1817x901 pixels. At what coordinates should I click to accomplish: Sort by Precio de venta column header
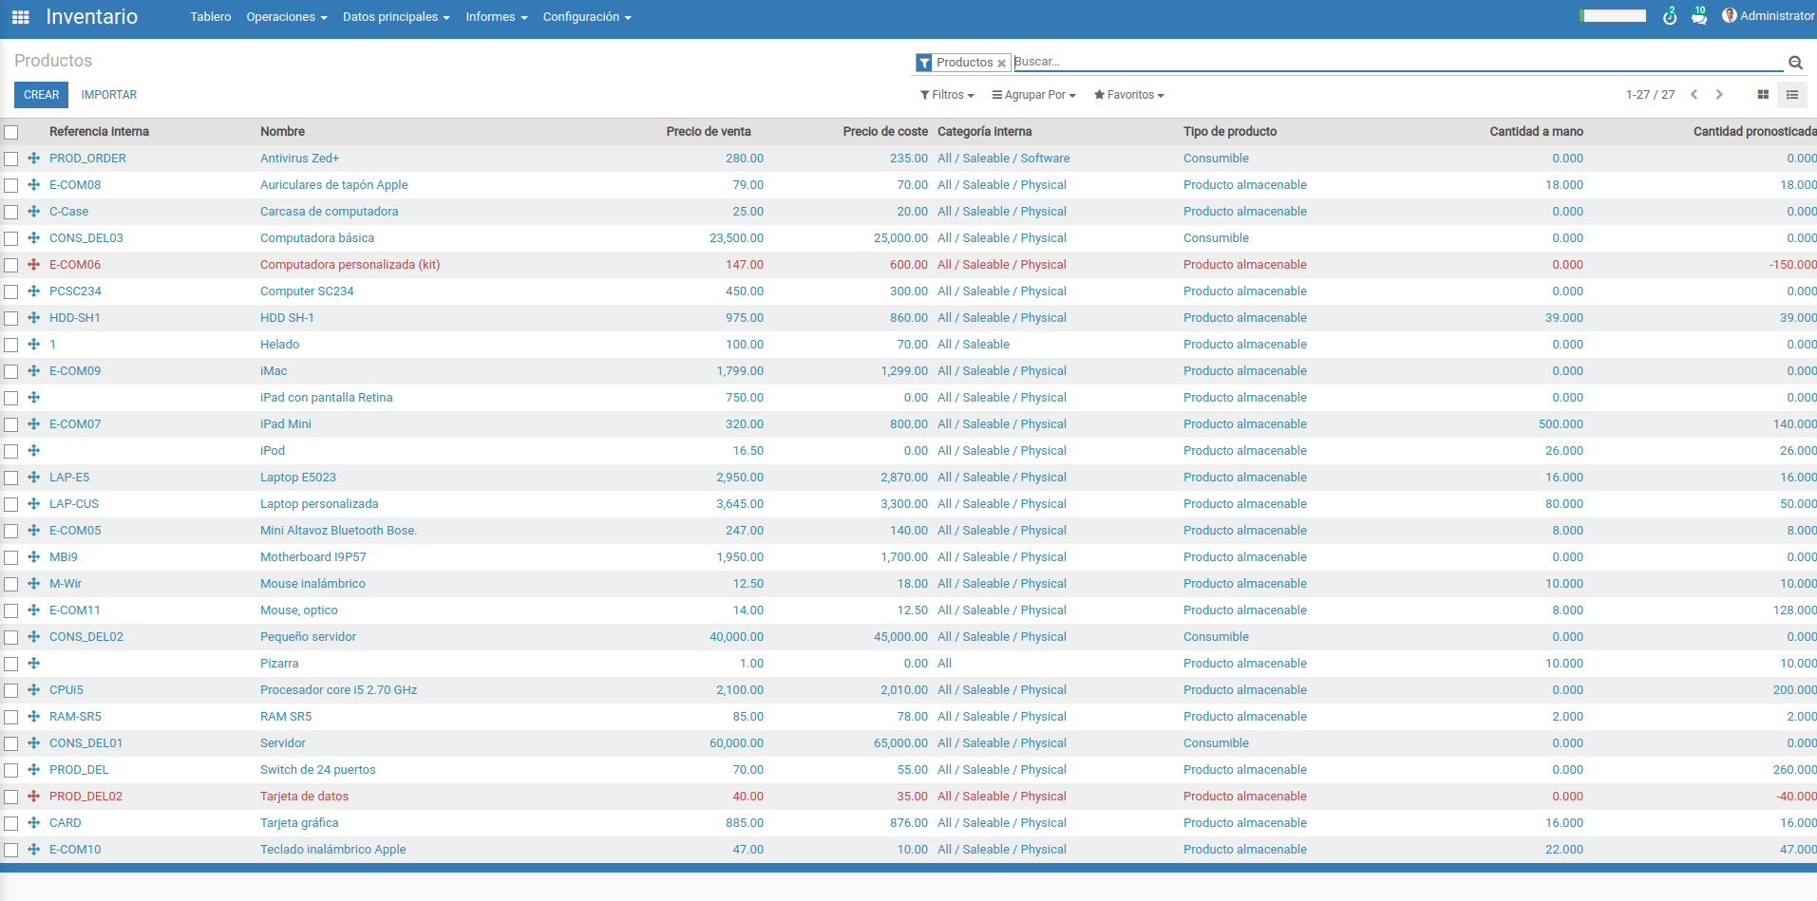click(709, 132)
